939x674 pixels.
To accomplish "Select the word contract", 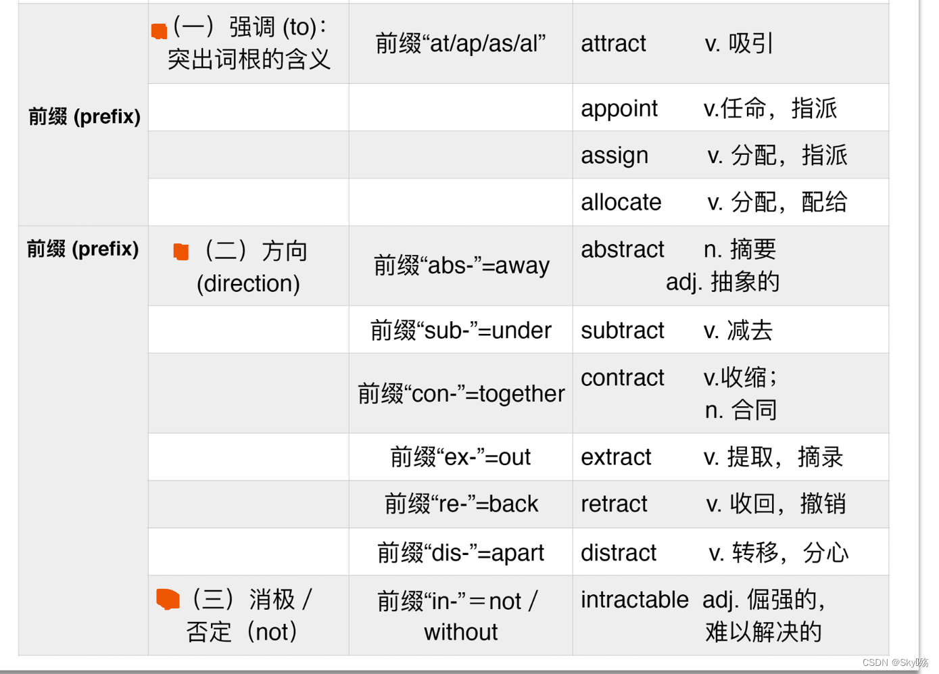I will [623, 378].
